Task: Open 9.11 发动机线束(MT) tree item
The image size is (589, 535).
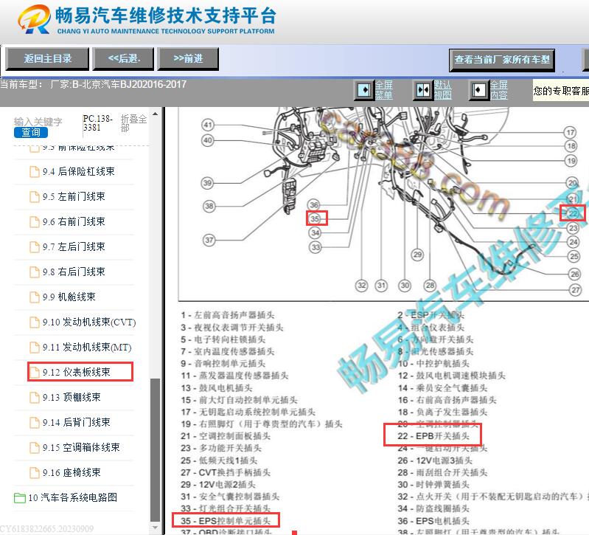Action: coord(87,348)
